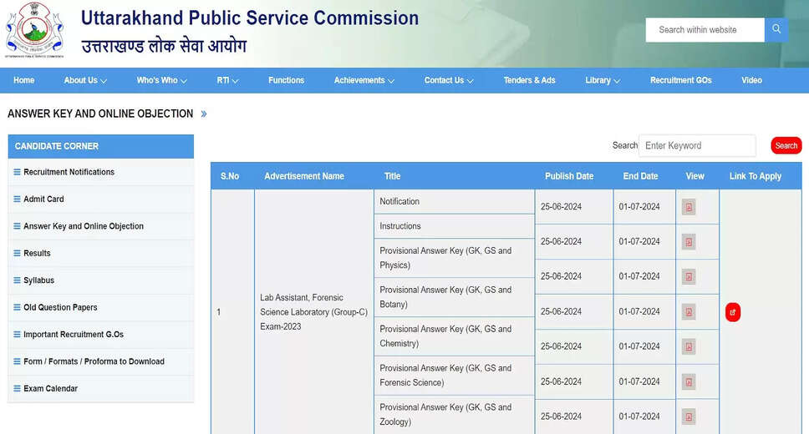Screen dimensions: 809x434
Task: Click the S.No column header
Action: (x=230, y=176)
